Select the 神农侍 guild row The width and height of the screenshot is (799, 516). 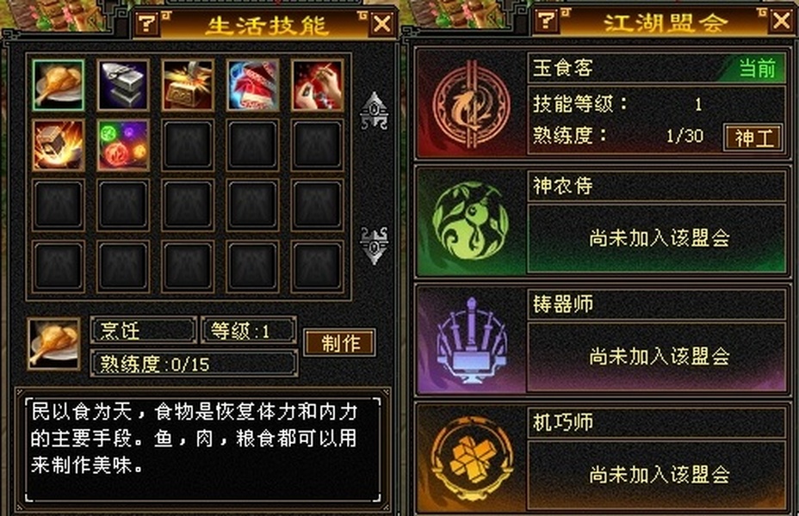click(x=602, y=221)
